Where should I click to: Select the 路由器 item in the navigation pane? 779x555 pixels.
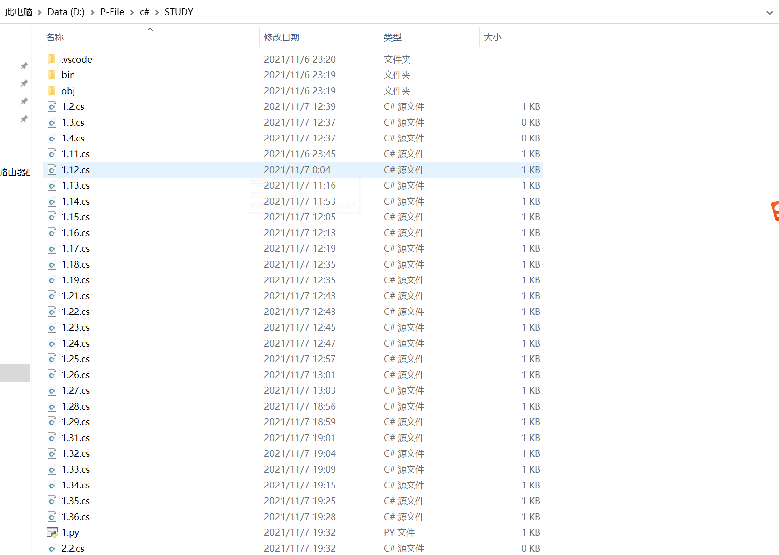click(15, 173)
